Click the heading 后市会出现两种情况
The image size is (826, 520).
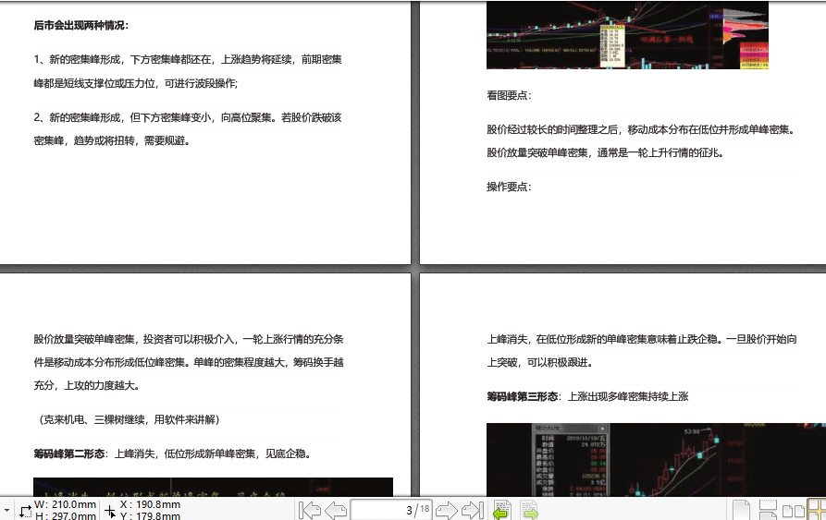click(81, 25)
